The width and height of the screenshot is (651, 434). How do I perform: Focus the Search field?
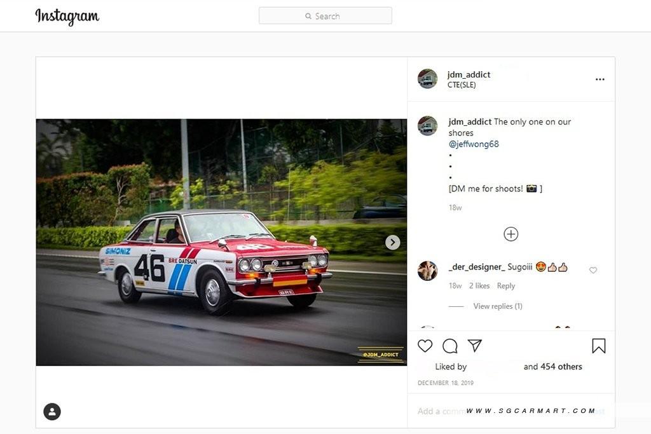[x=325, y=16]
